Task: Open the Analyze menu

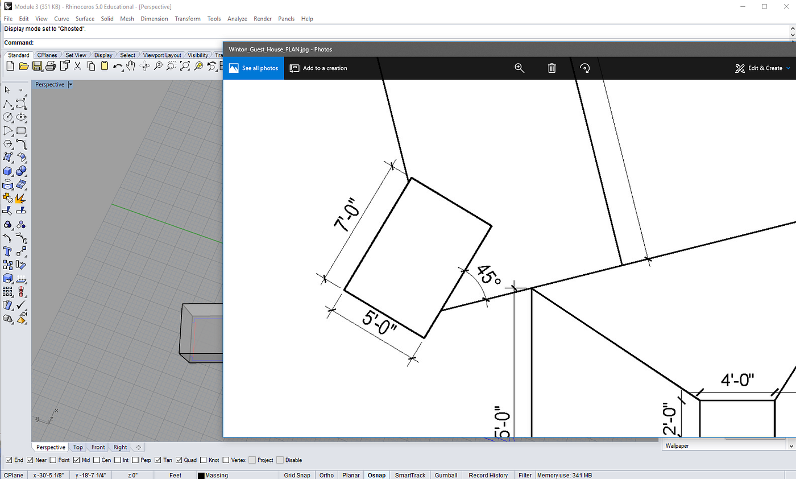Action: click(x=237, y=19)
